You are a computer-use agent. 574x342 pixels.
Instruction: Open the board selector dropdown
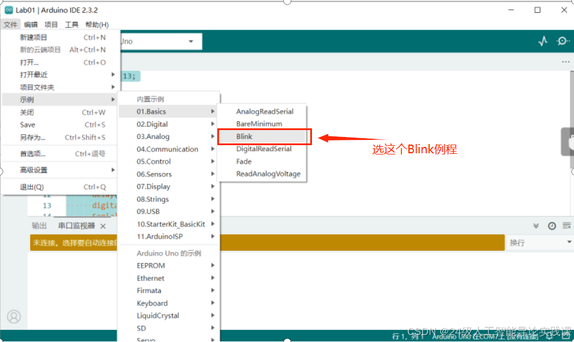pyautogui.click(x=162, y=41)
